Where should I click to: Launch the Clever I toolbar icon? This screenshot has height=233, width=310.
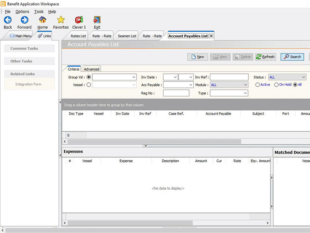(79, 20)
